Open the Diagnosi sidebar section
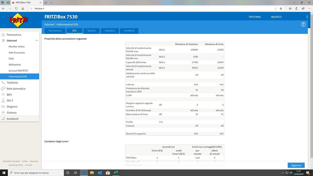The height and width of the screenshot is (176, 313). [x=12, y=107]
